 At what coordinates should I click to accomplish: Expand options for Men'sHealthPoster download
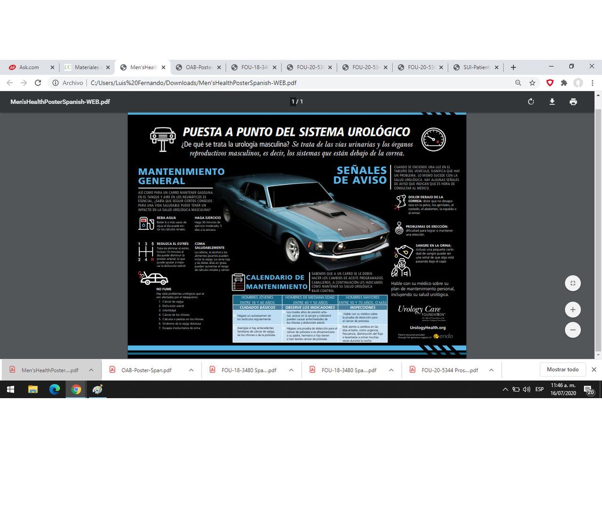pos(91,370)
